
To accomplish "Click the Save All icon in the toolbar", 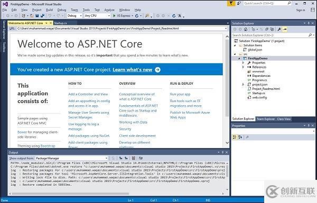I will pos(42,16).
